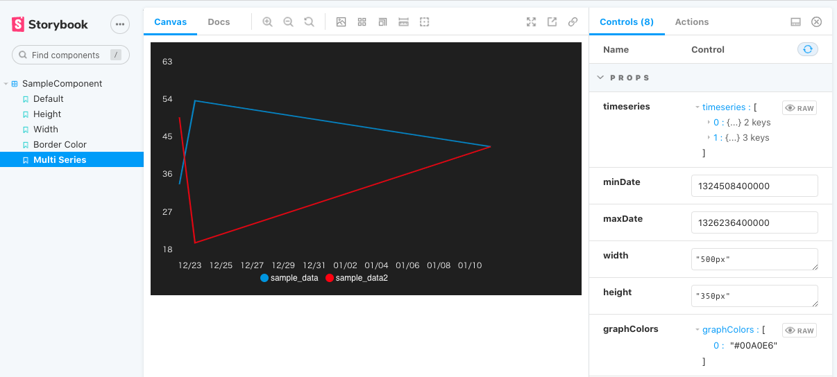Viewport: 837px width, 377px height.
Task: Toggle the measure tool
Action: [x=403, y=21]
